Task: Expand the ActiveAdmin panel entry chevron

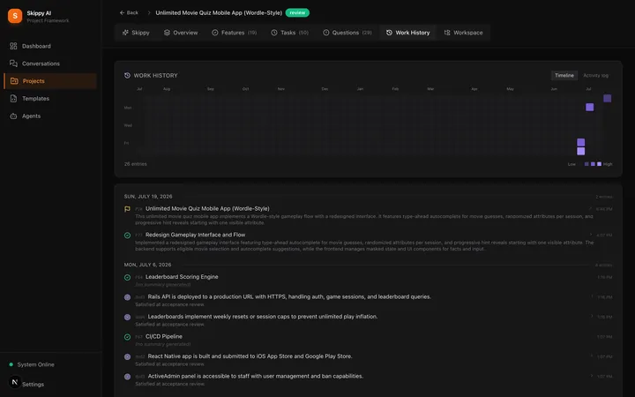Action: 592,376
